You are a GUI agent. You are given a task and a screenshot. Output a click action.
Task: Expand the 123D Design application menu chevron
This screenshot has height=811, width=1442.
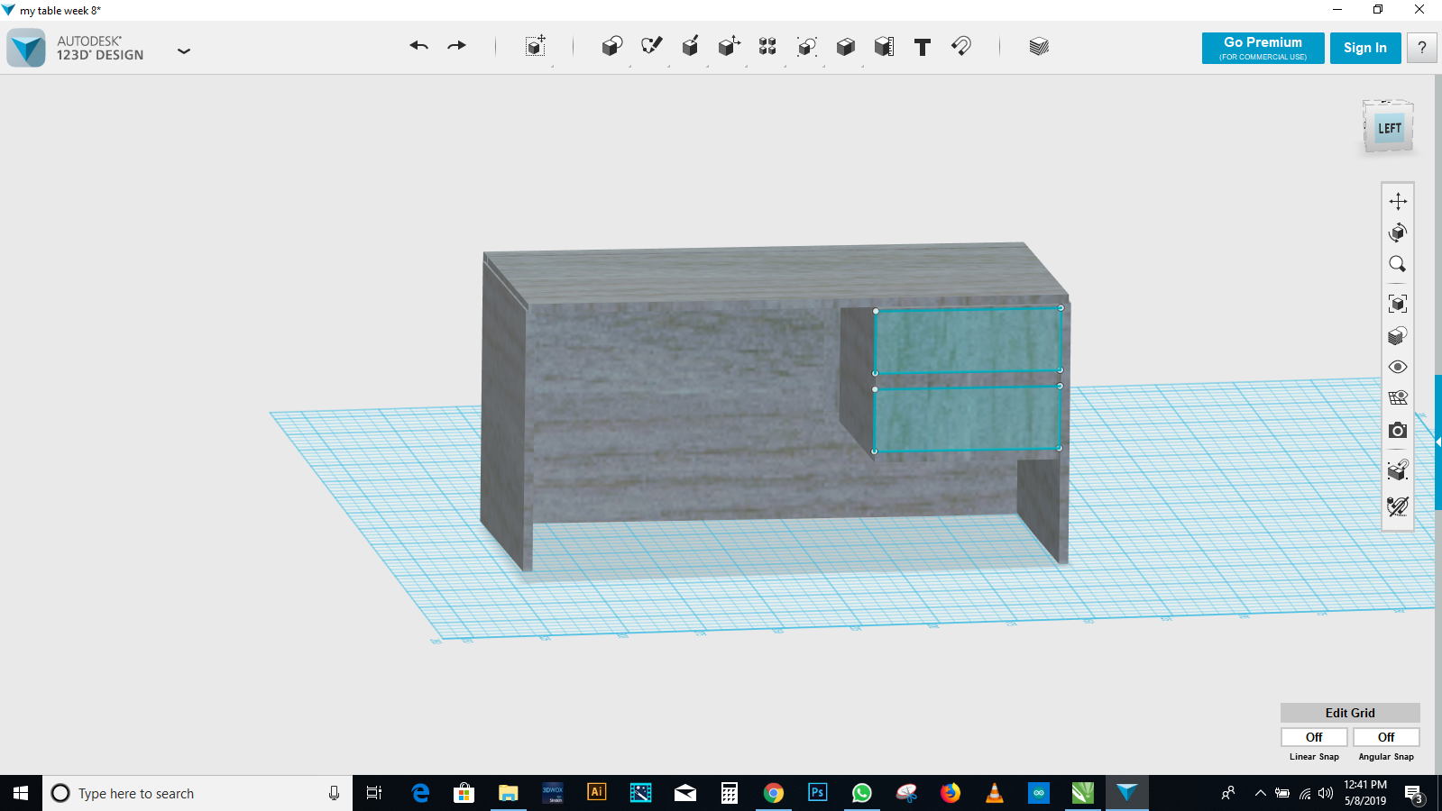[x=184, y=51]
